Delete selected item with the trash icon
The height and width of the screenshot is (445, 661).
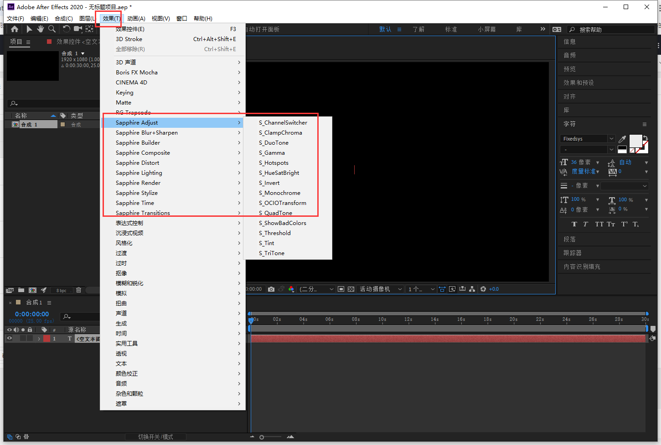point(78,290)
